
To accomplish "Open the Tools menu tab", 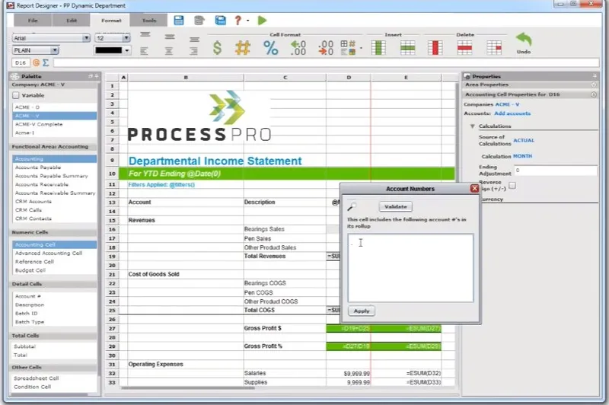I will pyautogui.click(x=149, y=21).
